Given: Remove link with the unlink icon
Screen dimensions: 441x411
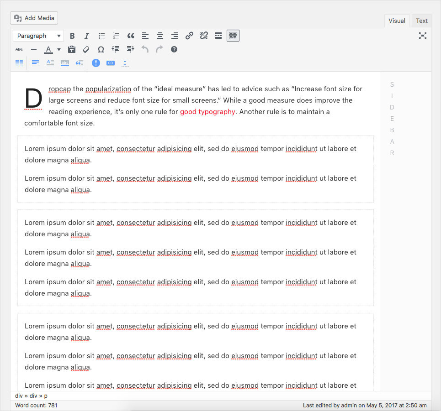Looking at the screenshot, I should (x=204, y=36).
